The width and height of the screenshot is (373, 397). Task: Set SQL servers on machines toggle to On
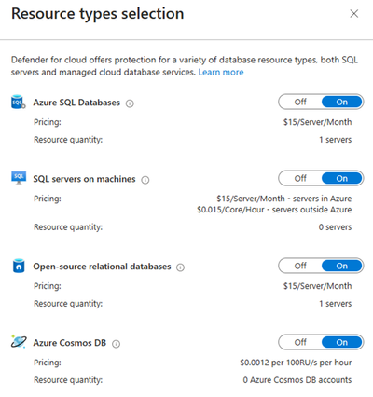342,178
